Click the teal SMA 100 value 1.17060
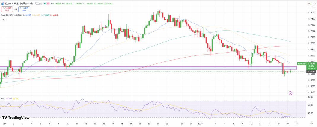317x127 pixels. click(44, 15)
